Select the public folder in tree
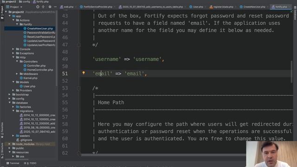The width and height of the screenshot is (297, 167). [19, 148]
